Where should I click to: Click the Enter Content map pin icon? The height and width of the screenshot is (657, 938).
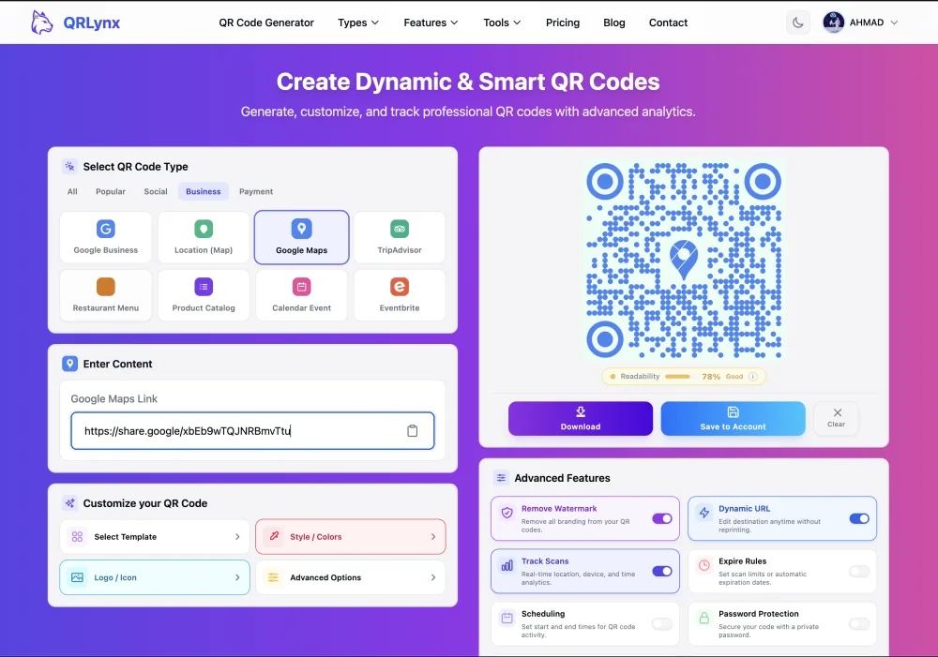[70, 364]
